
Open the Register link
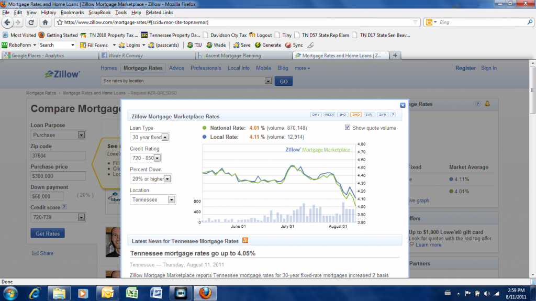point(465,68)
